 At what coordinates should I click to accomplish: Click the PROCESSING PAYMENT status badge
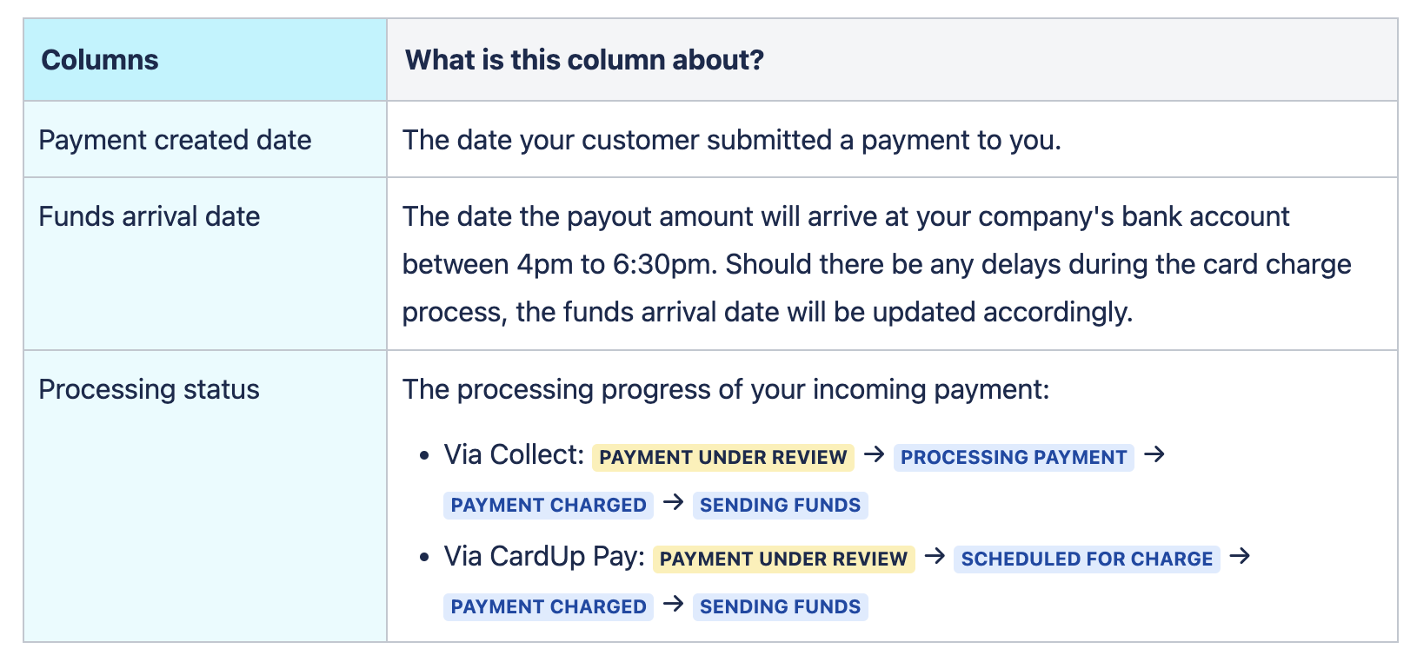point(1014,457)
